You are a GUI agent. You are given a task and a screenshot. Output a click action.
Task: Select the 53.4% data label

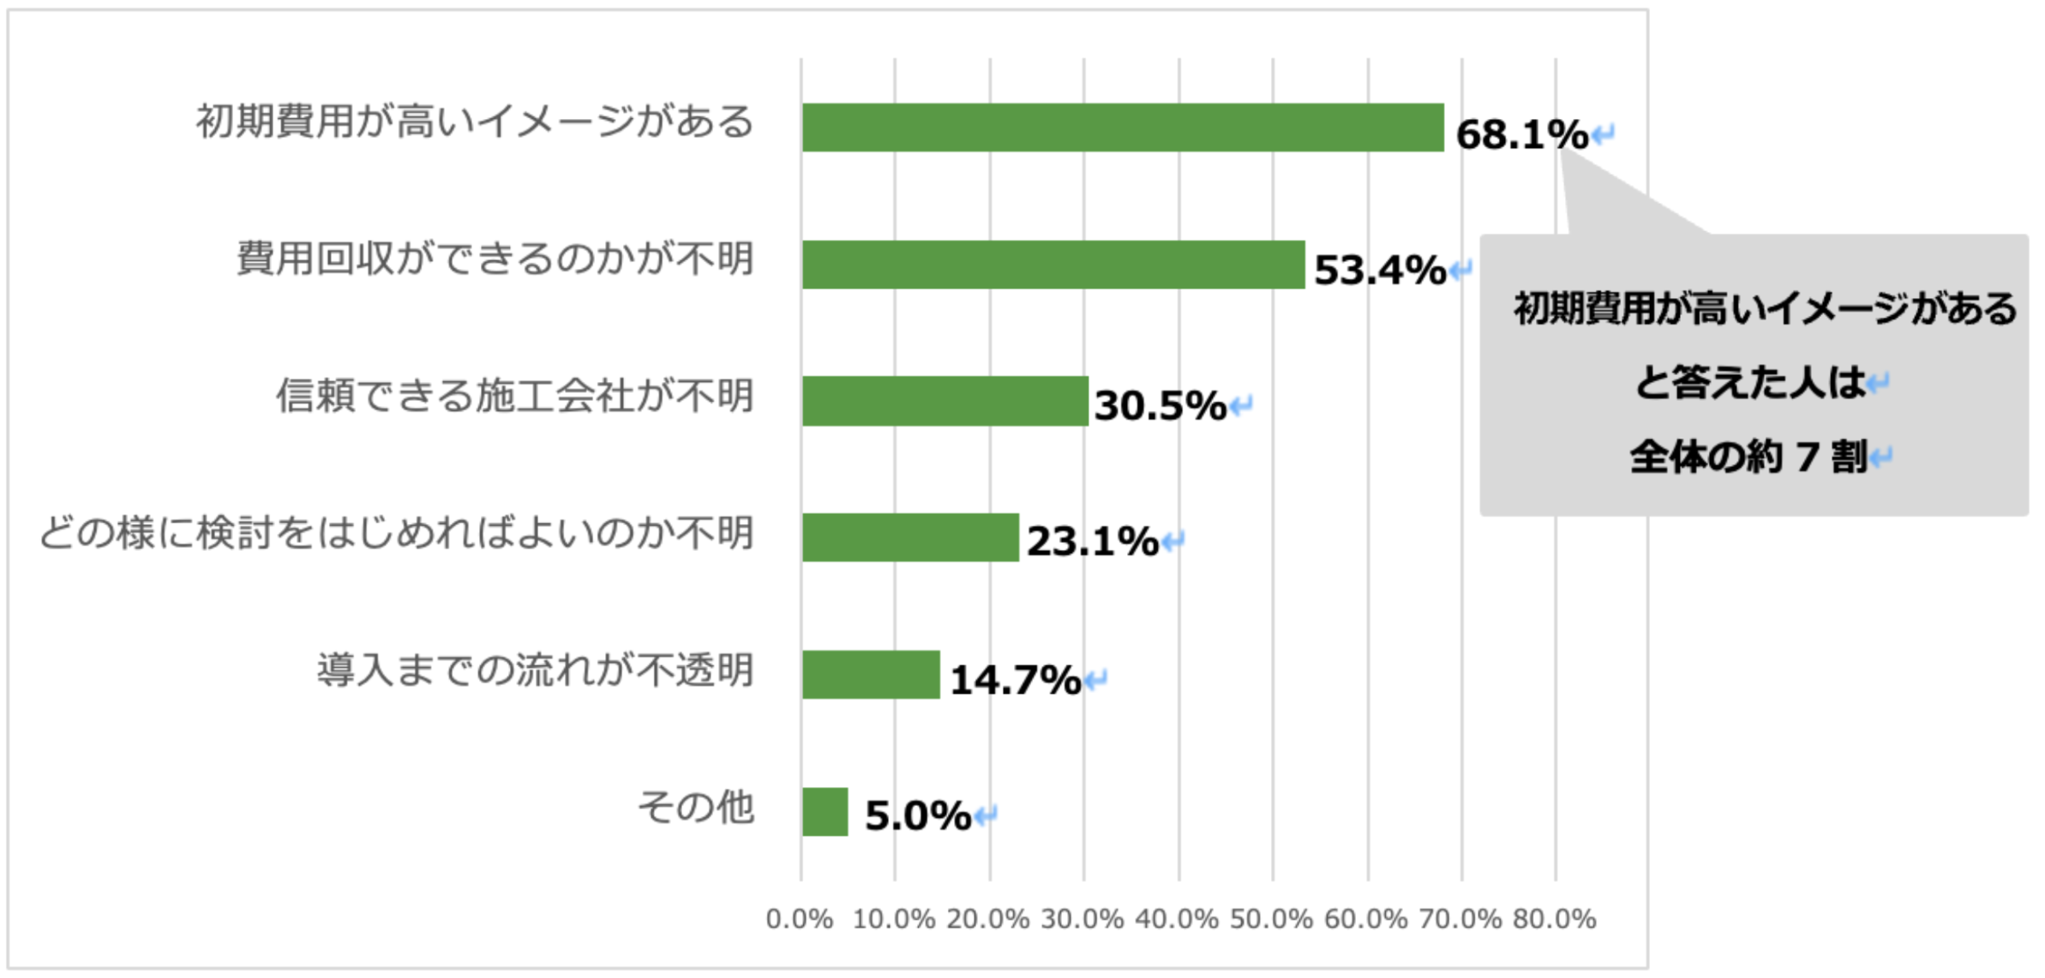click(x=1380, y=270)
